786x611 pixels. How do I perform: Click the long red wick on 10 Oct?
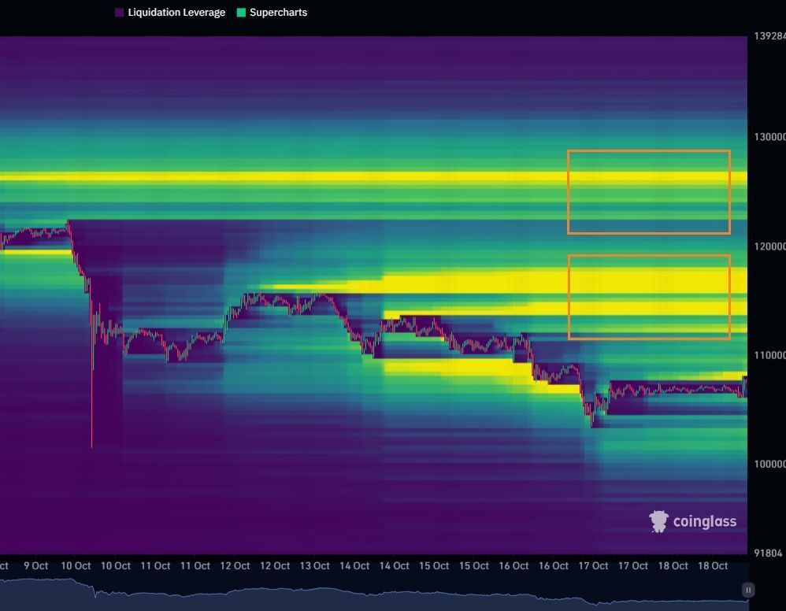(92, 409)
